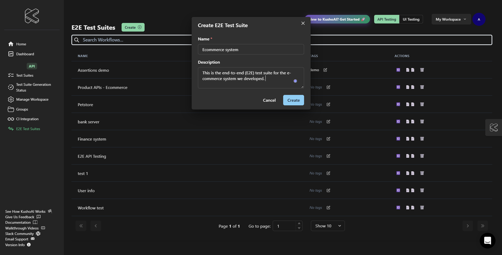Screen dimensions: 502x255
Task: Delete the Petstore test suite
Action: [422, 104]
